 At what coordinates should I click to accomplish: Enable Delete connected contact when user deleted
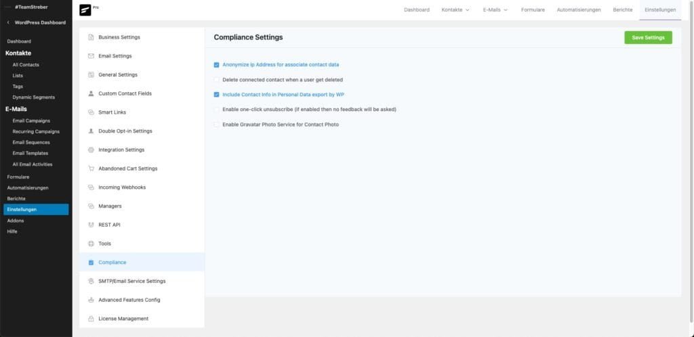pos(216,80)
